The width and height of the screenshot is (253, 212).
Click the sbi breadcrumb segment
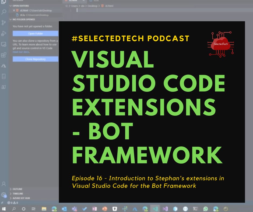click(x=83, y=6)
